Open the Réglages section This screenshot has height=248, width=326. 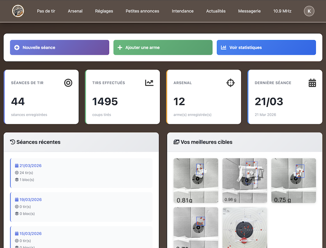click(x=104, y=11)
